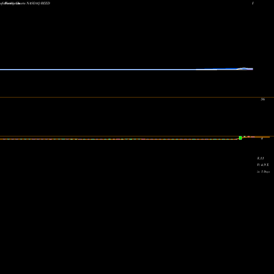The width and height of the screenshot is (274, 274).
Task: Click the NASDAQ REED chart title text
Action: coord(38,3)
